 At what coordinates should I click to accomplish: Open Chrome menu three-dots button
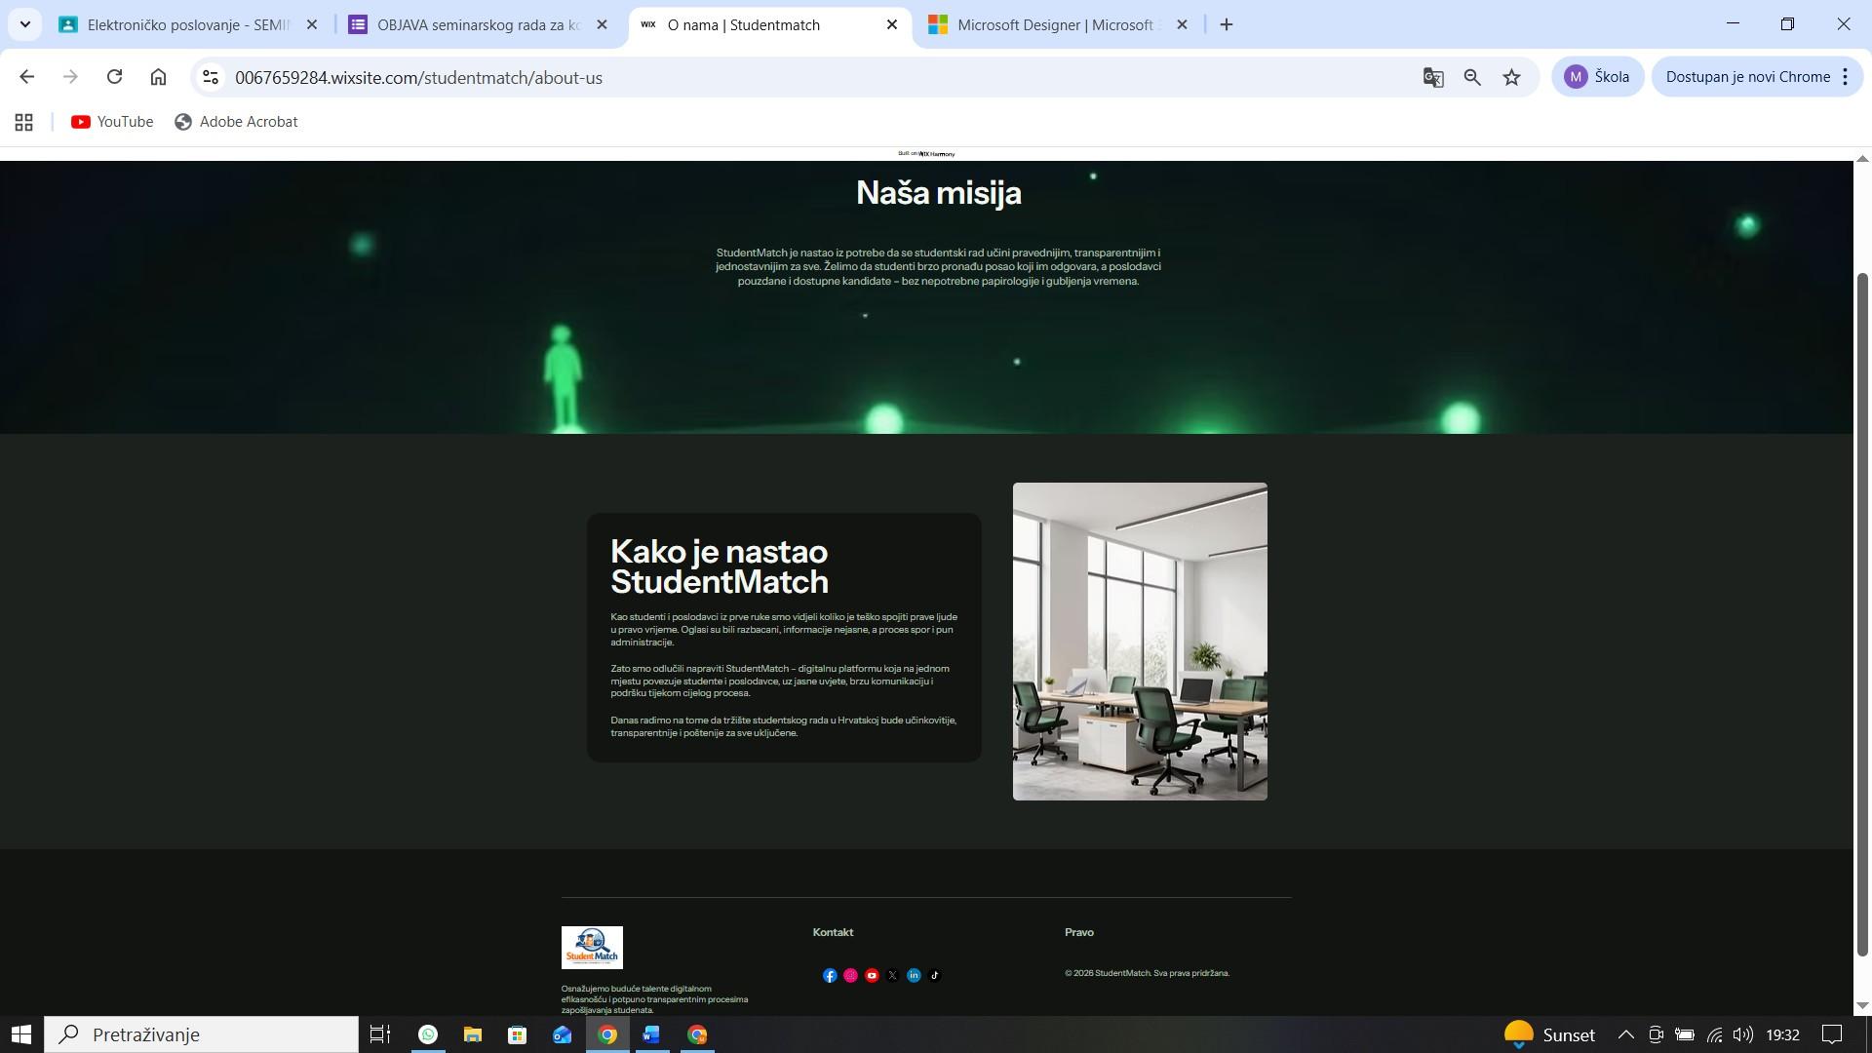click(x=1845, y=77)
